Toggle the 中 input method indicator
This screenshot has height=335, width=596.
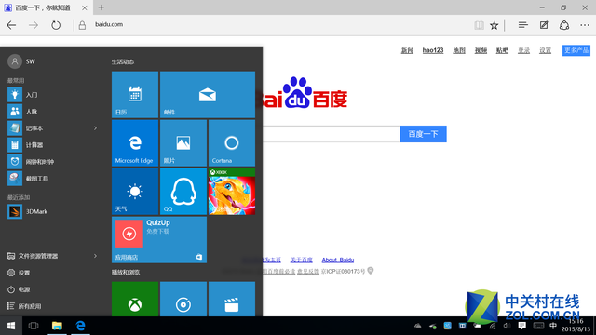553,326
